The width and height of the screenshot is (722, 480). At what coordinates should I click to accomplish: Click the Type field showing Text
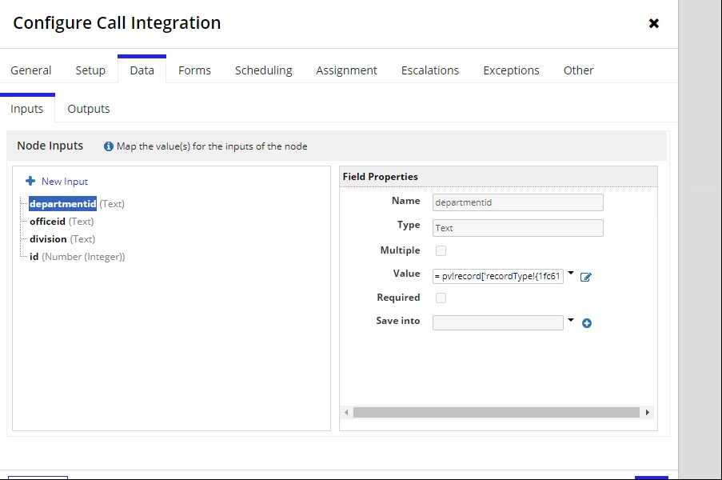coord(517,228)
